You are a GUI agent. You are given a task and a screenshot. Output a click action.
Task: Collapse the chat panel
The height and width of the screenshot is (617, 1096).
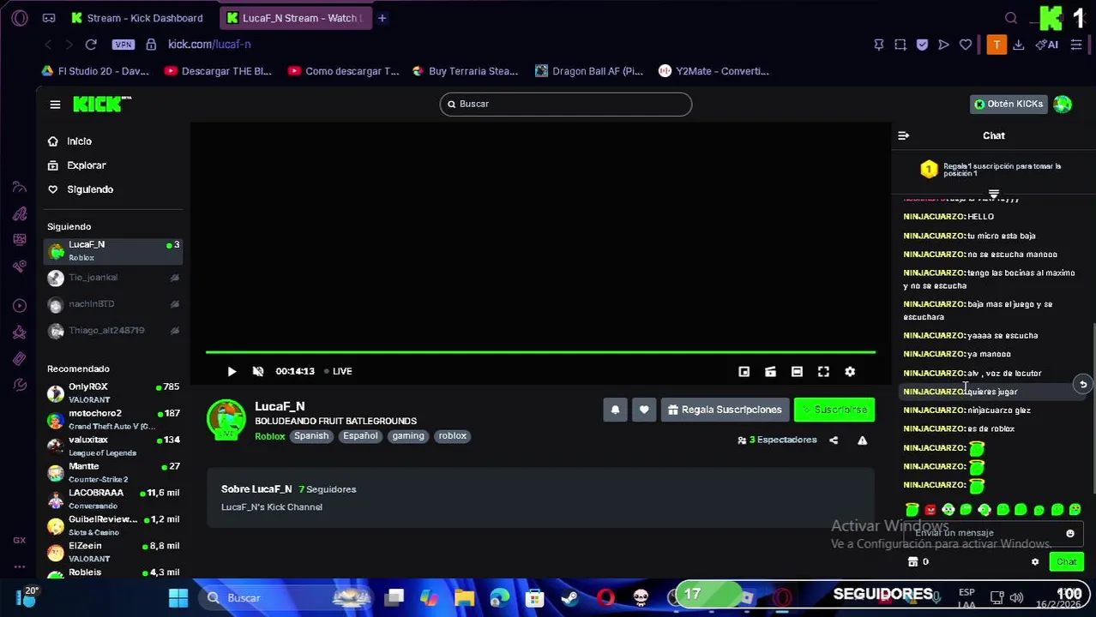(903, 135)
